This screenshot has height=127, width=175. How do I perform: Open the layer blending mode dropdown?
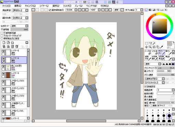point(27,26)
